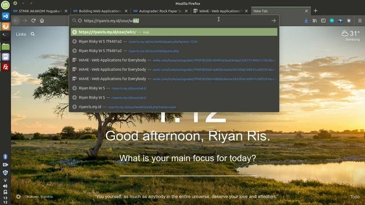Viewport: 365px width, 205px height.
Task: Open the 31° weather widget
Action: click(x=351, y=35)
